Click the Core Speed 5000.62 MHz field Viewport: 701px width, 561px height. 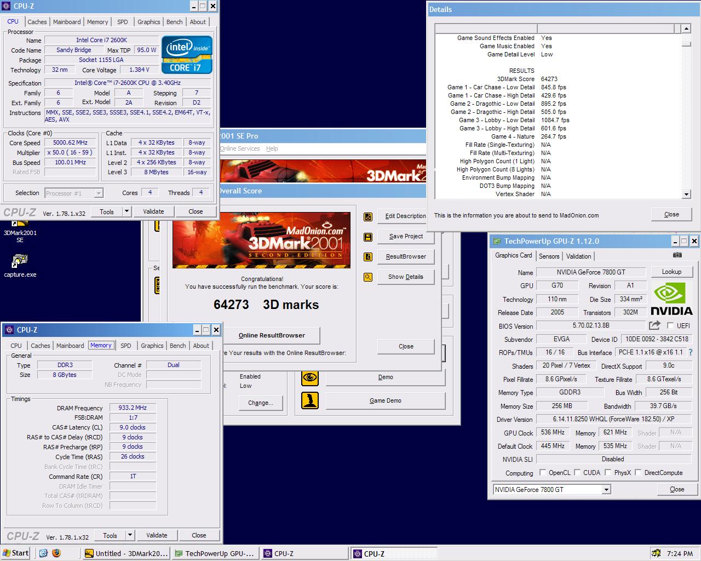[70, 142]
